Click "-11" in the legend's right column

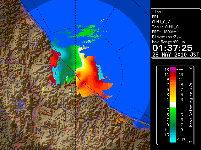180,135
